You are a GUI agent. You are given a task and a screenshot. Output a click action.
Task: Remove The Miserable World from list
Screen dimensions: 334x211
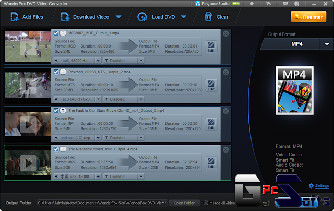pos(226,150)
